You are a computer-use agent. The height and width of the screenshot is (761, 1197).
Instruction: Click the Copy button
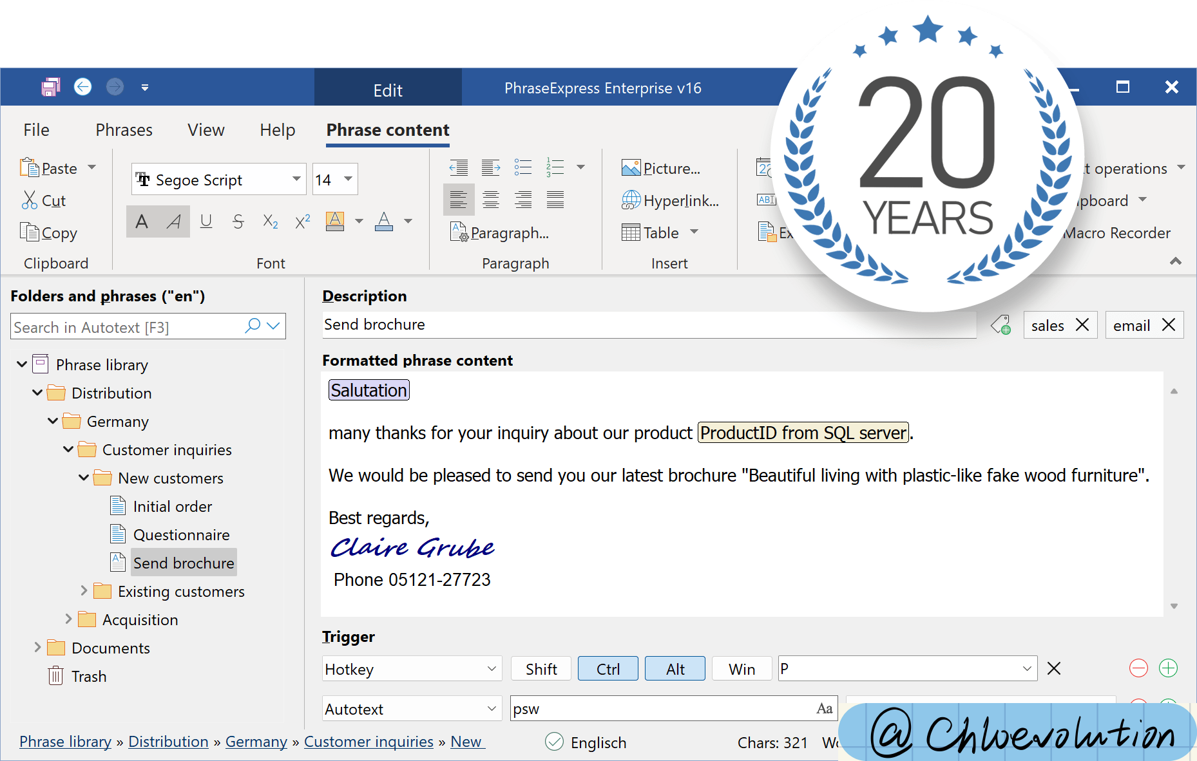coord(49,232)
